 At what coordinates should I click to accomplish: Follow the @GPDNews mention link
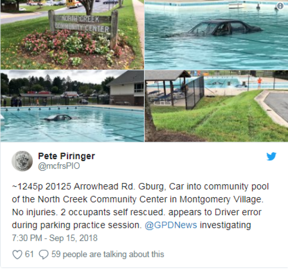(171, 225)
